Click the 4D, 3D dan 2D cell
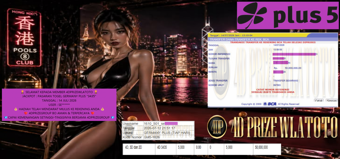Image resolution: width=340 pixels, height=159 pixels. coord(139,149)
